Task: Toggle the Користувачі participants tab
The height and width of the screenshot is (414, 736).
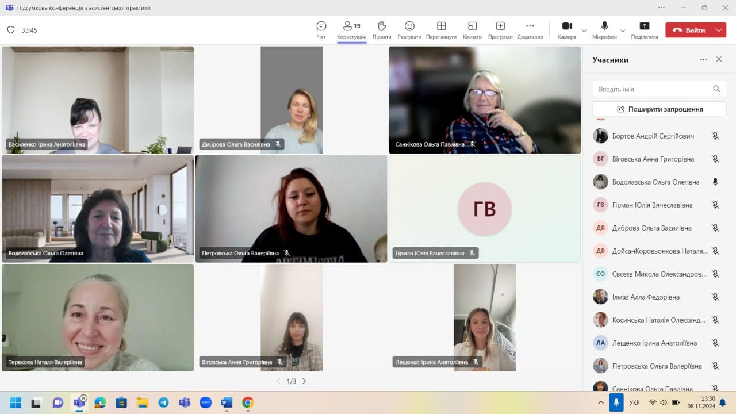Action: click(351, 30)
